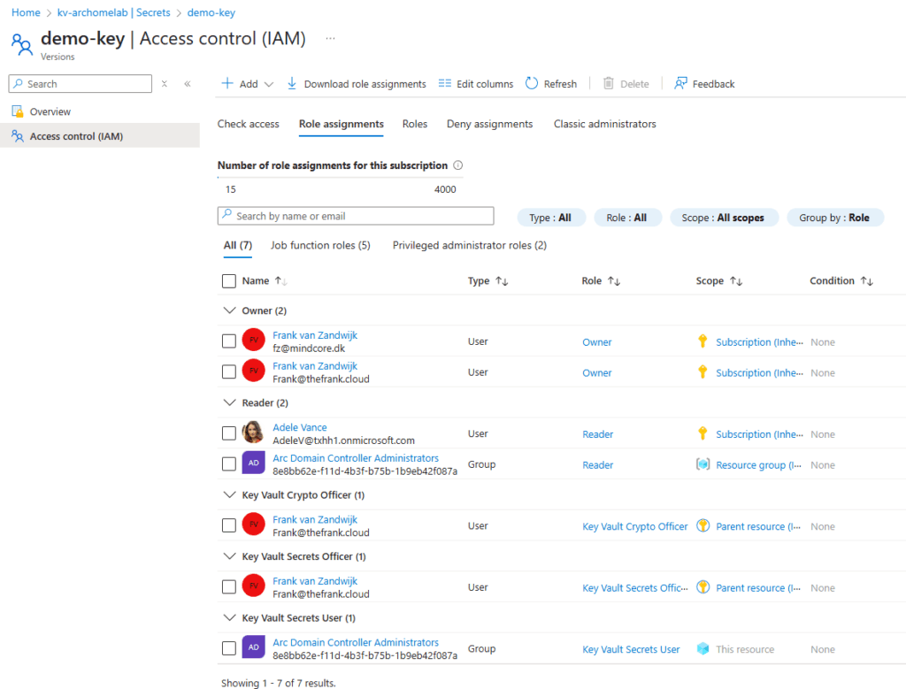
Task: Tick the checkbox for Adele Vance
Action: coord(229,433)
